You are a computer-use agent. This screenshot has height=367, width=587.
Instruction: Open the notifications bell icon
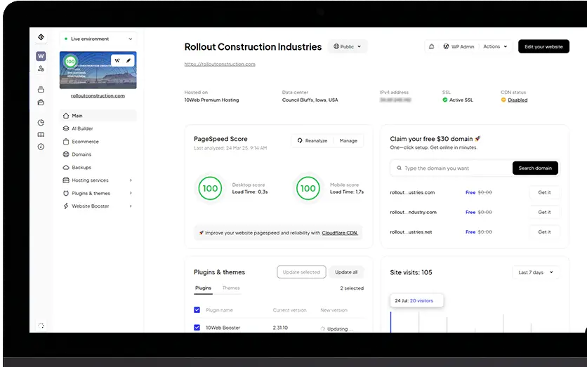(x=431, y=46)
